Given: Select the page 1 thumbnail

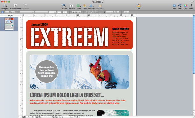Looking at the screenshot, I should tap(9, 24).
